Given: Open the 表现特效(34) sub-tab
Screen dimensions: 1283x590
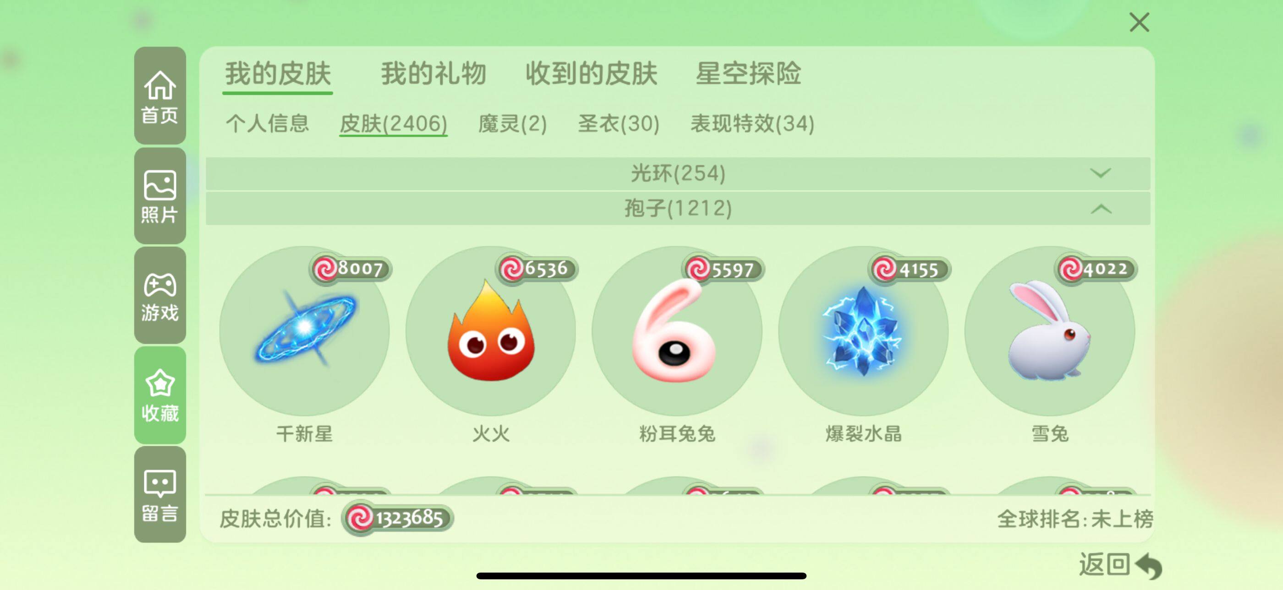Looking at the screenshot, I should pos(752,124).
